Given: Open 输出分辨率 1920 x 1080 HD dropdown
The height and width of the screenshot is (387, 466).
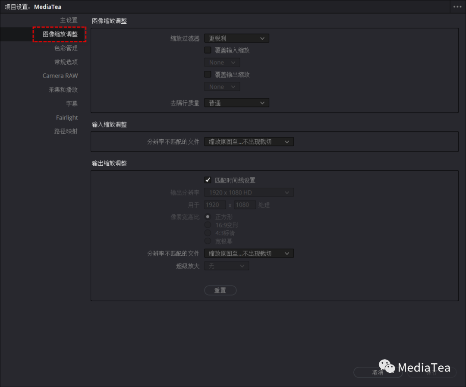Looking at the screenshot, I should [x=249, y=192].
